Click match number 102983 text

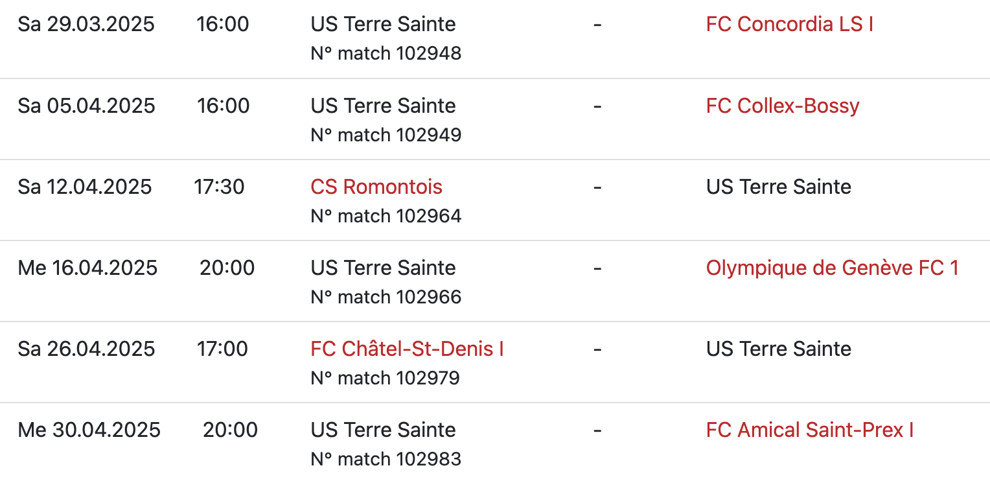pos(386,459)
